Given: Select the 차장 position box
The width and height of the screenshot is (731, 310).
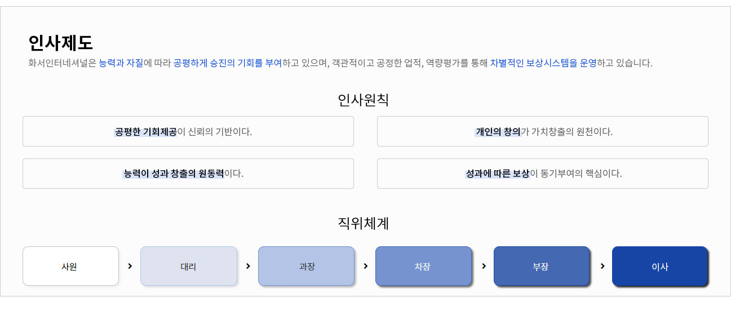Looking at the screenshot, I should tap(424, 266).
